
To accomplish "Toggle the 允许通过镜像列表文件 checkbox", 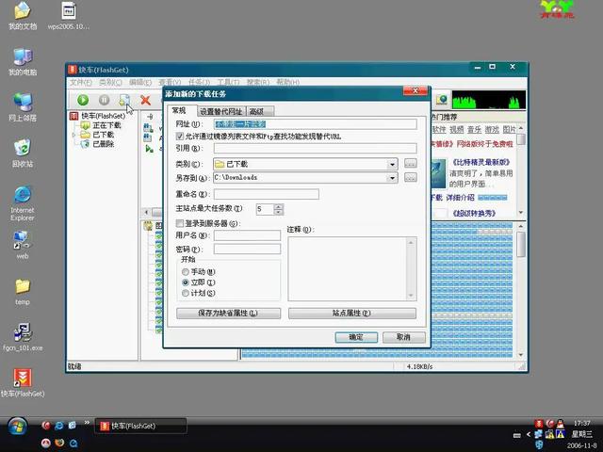I will click(x=181, y=137).
